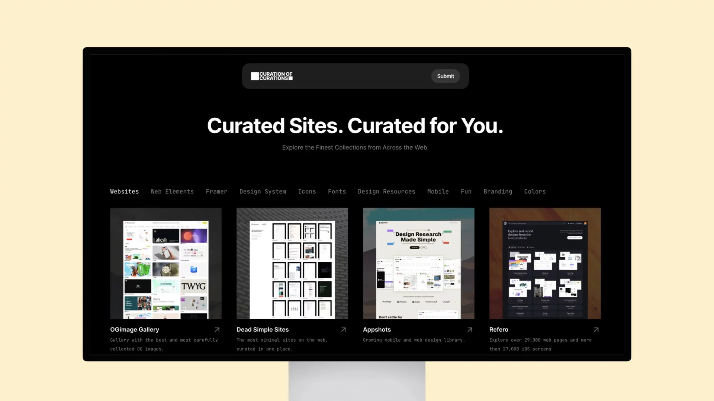This screenshot has height=401, width=714.
Task: Open the OGimage Gallery thumbnail
Action: coord(165,263)
